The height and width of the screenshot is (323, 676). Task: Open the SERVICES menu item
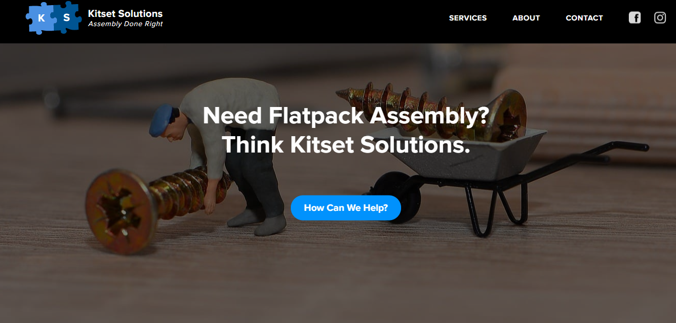tap(468, 18)
